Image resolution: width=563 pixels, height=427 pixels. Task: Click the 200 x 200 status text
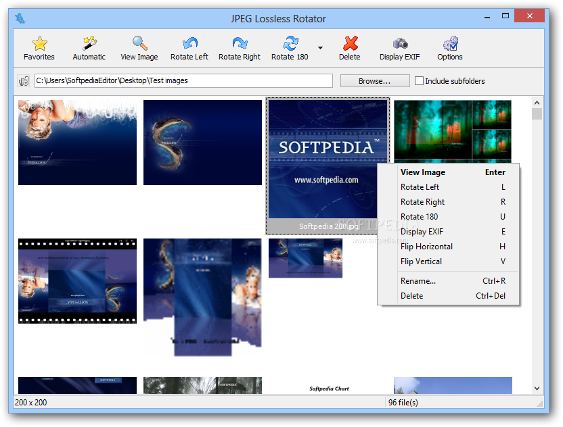tap(31, 403)
